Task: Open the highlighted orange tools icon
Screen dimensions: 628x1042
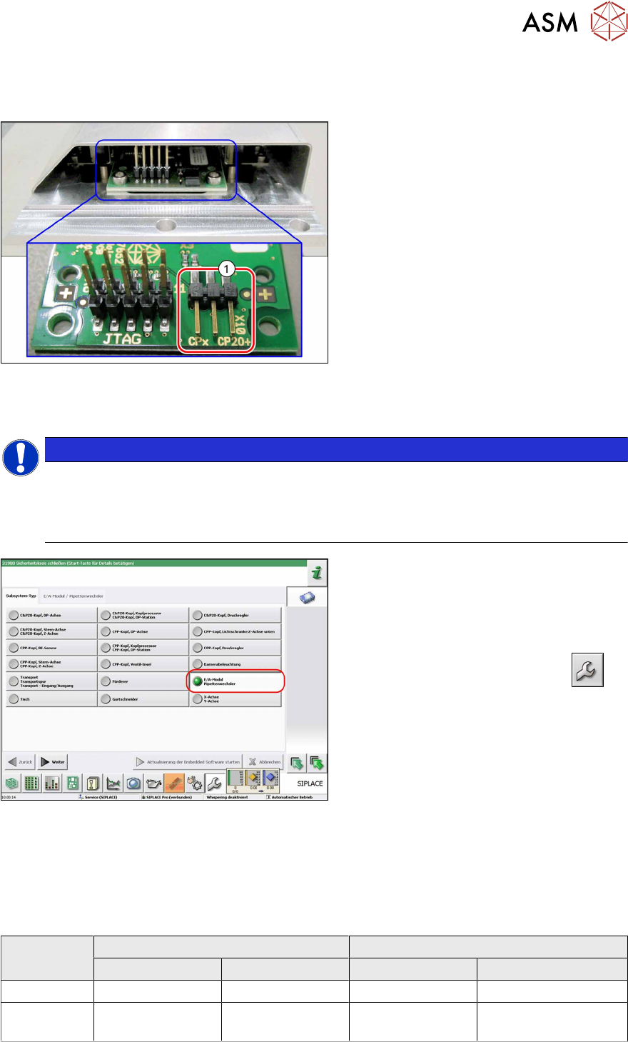Action: click(x=173, y=783)
